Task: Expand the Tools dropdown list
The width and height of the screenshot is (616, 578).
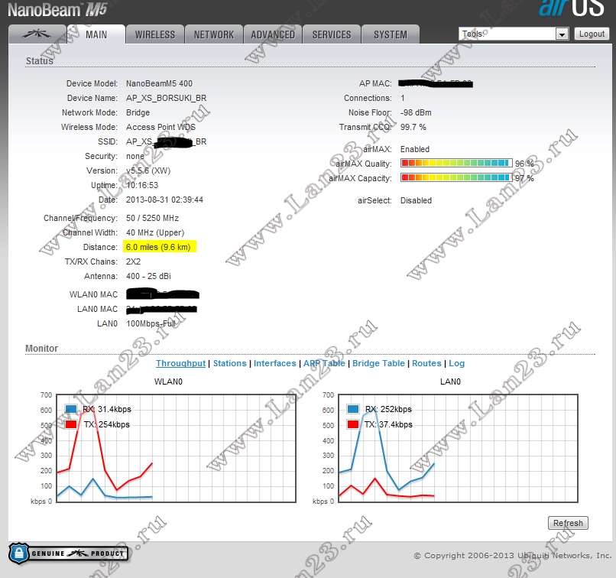Action: (x=514, y=34)
